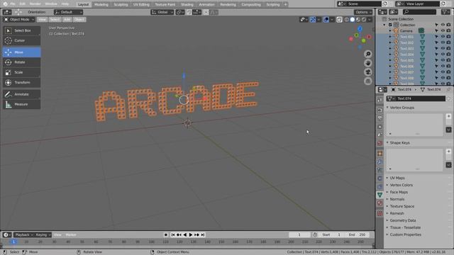
Task: Switch to rendered shading mode
Action: coord(364,20)
